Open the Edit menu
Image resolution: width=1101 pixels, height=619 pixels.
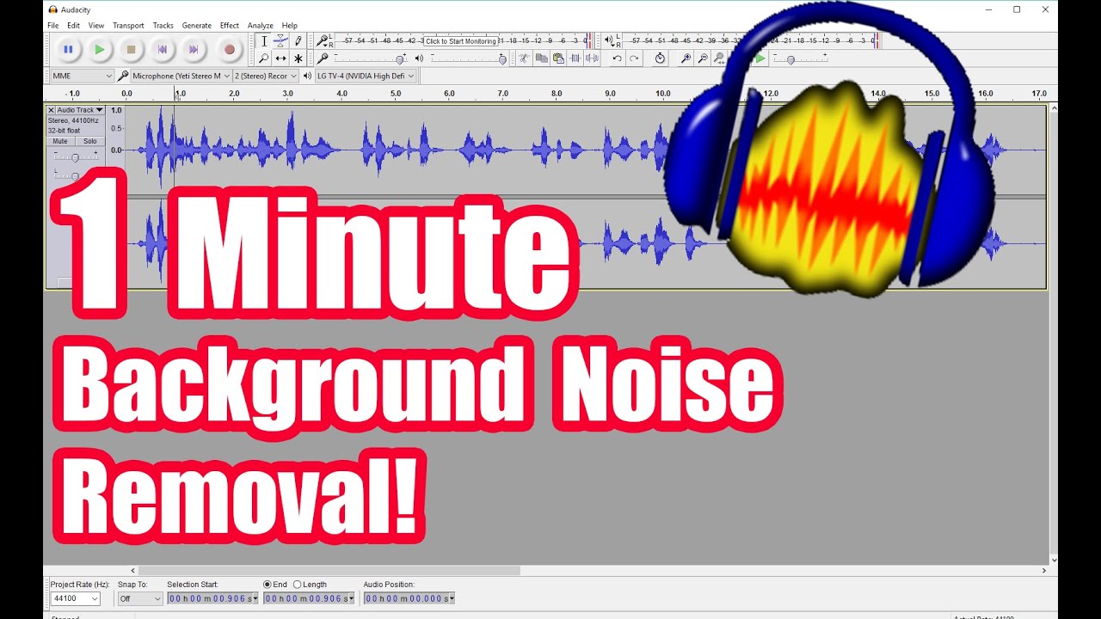[x=74, y=26]
